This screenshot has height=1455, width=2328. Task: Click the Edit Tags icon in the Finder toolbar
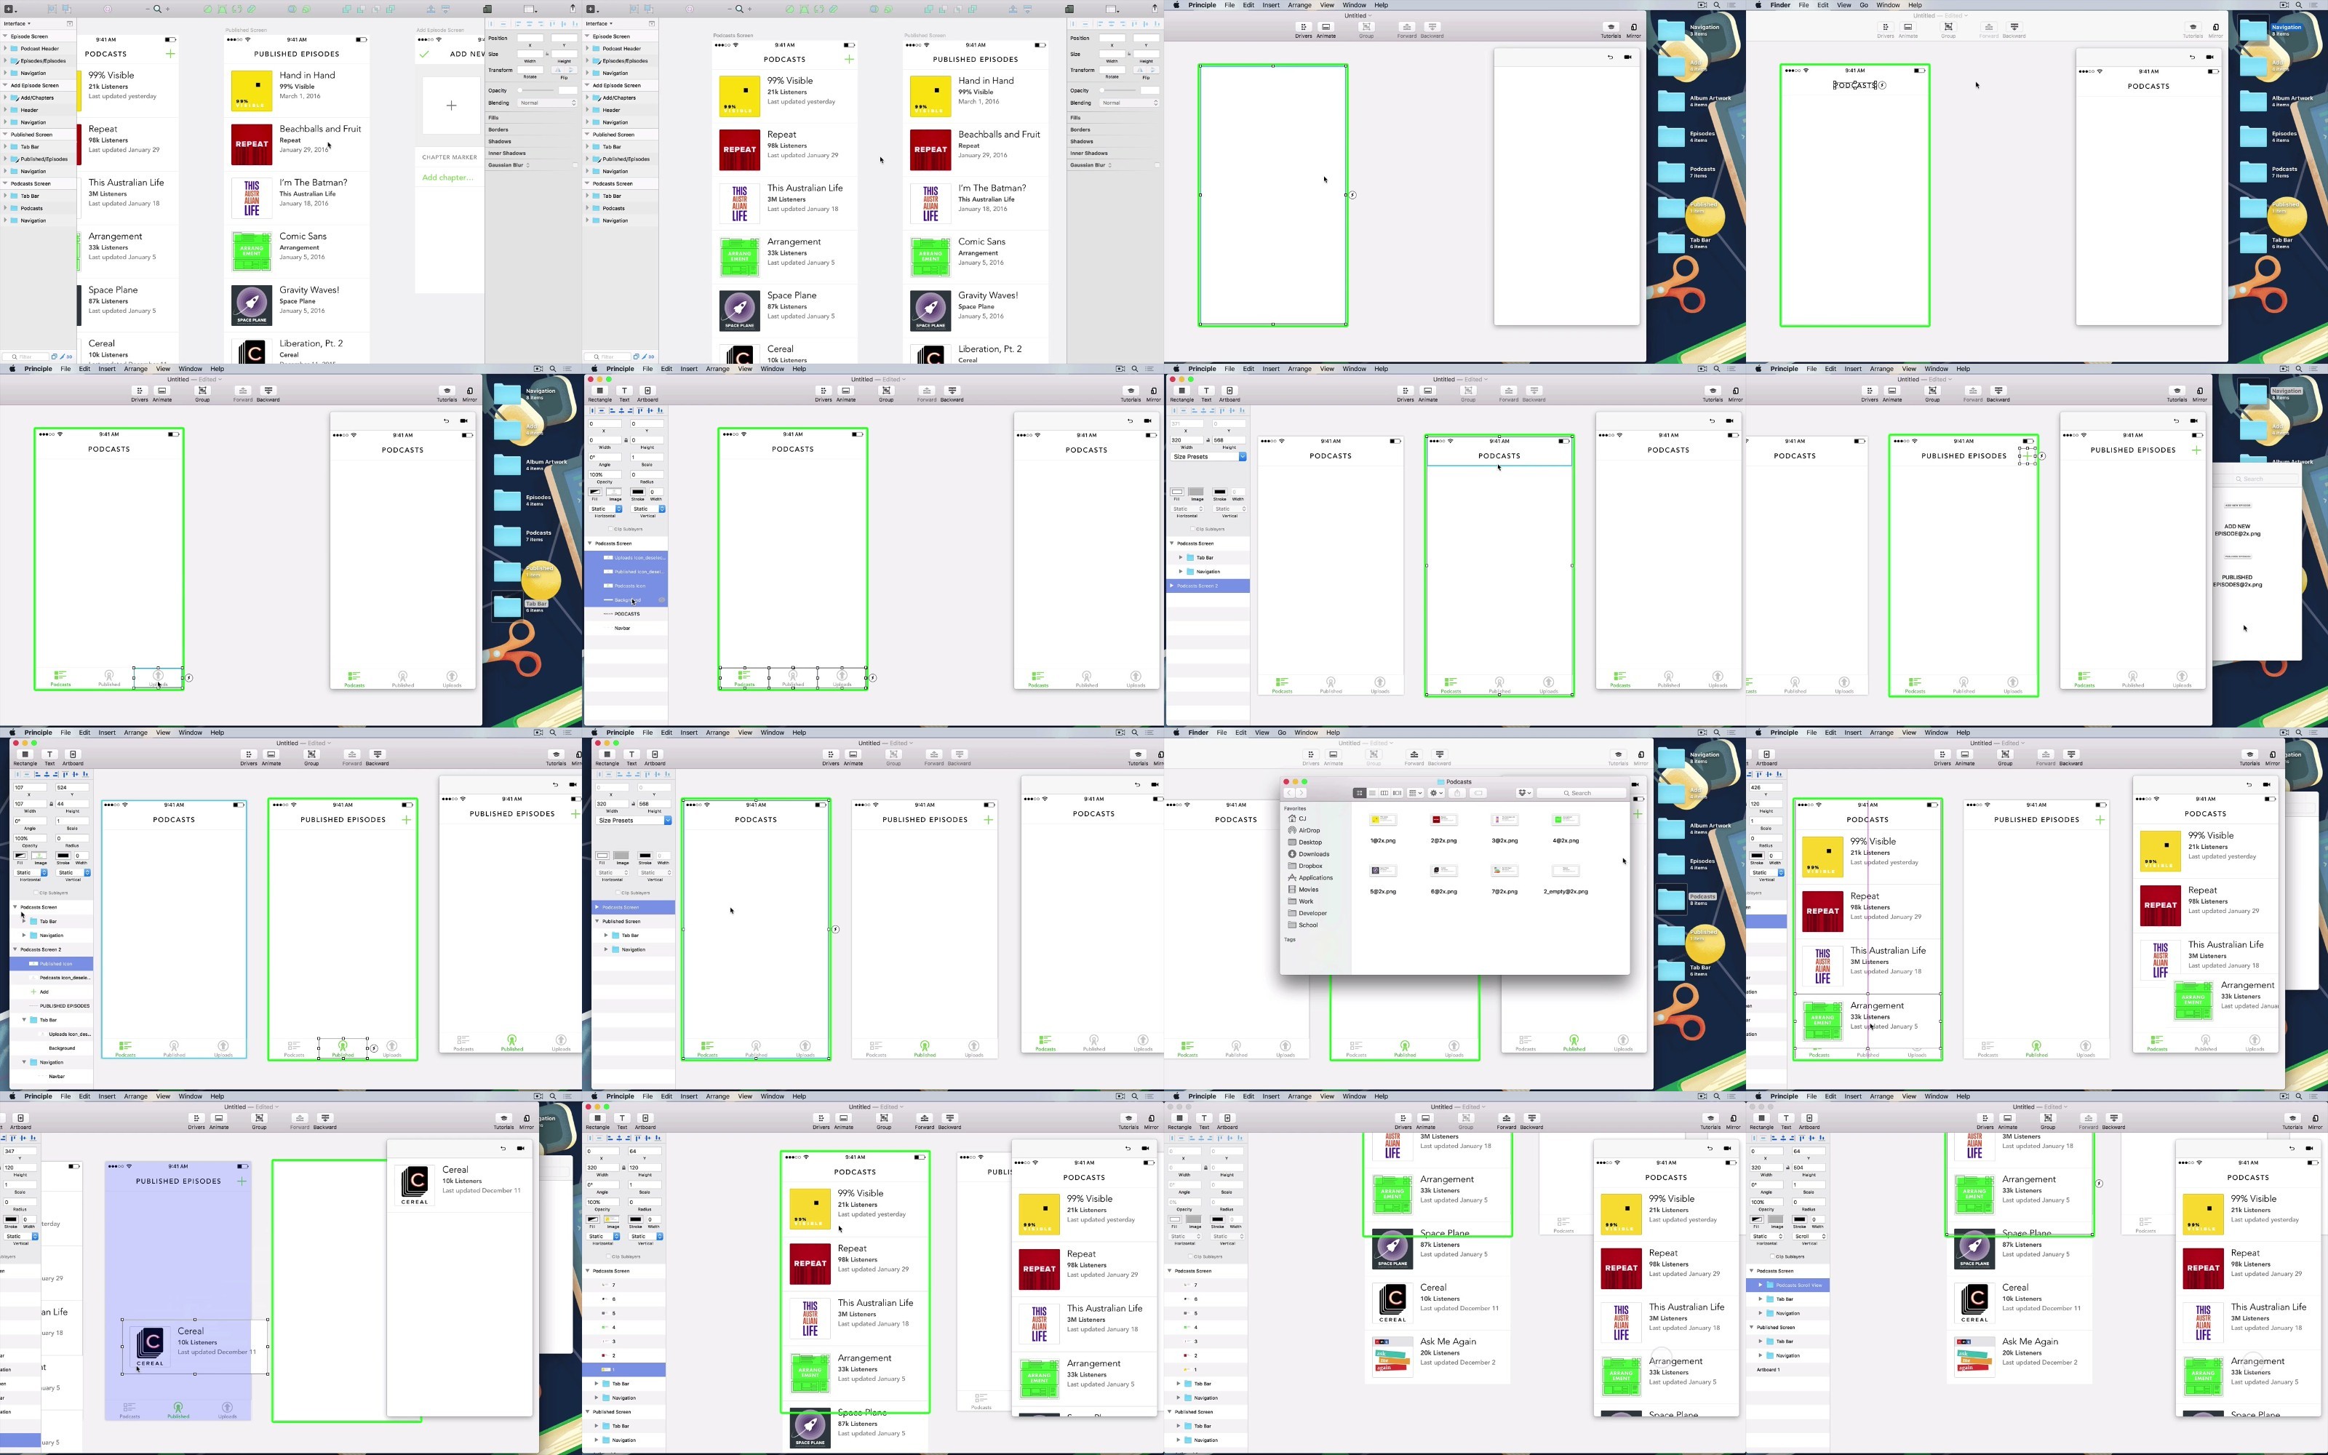click(x=1478, y=793)
